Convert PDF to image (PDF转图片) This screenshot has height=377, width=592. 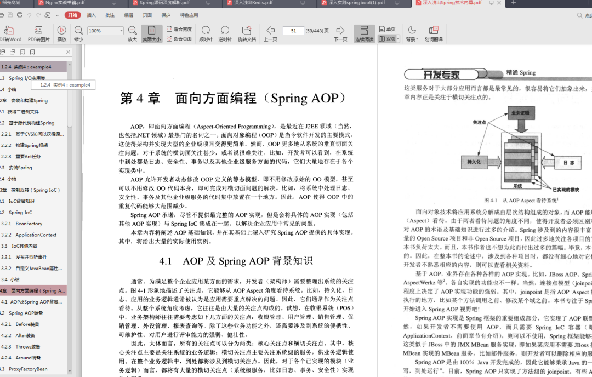(38, 33)
